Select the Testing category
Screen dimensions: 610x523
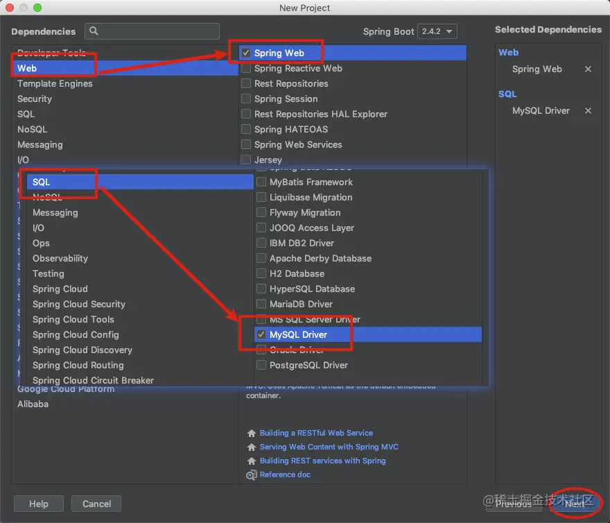(49, 273)
